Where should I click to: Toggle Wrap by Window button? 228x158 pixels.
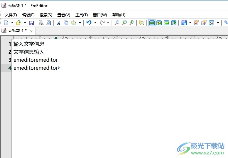pos(166,23)
